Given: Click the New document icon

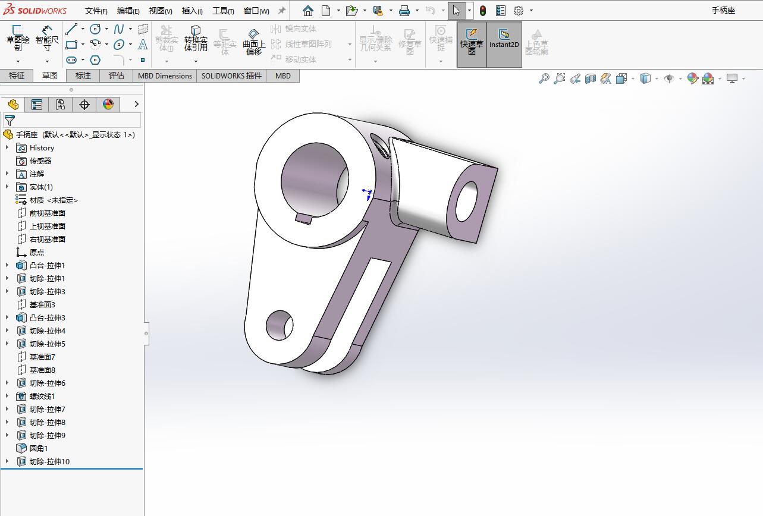Looking at the screenshot, I should 326,11.
